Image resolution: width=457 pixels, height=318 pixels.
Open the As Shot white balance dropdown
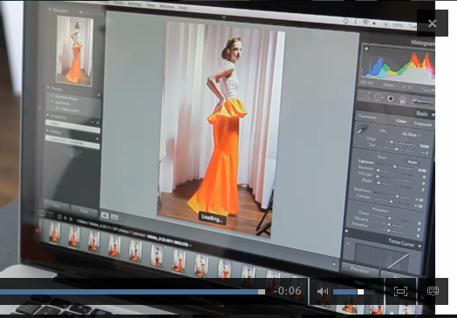[412, 134]
